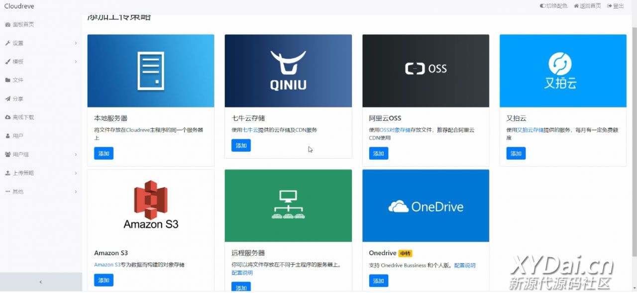Click the 远程服务器 card title

pyautogui.click(x=248, y=253)
